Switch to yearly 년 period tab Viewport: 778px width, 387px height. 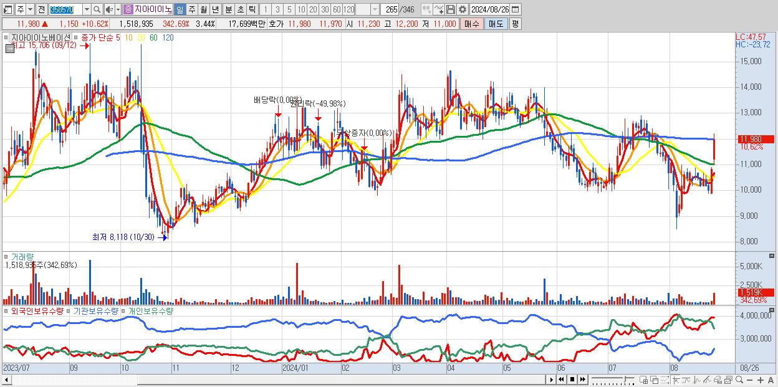(215, 9)
